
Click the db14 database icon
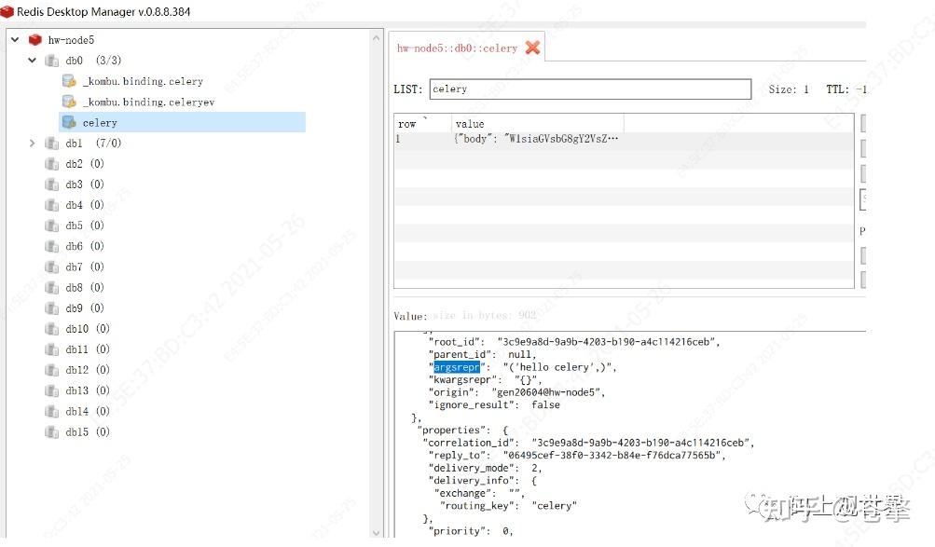coord(52,411)
